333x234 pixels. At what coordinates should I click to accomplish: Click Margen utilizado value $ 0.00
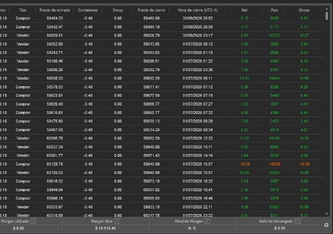(18, 228)
